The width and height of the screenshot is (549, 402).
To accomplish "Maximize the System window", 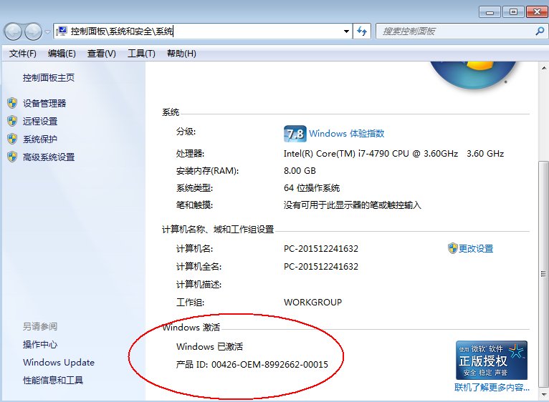I will coord(513,12).
